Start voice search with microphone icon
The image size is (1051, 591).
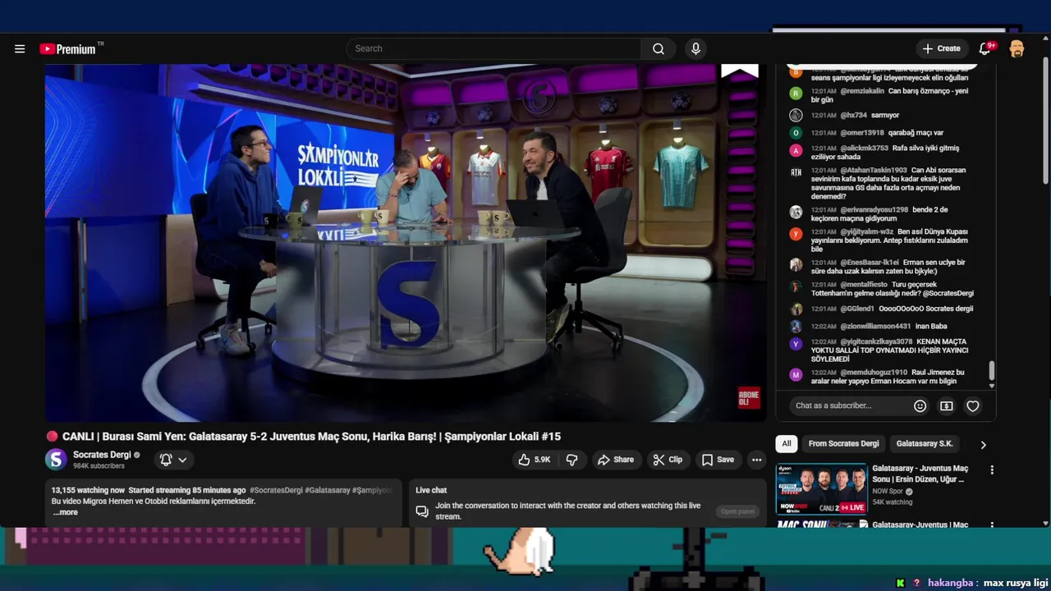tap(695, 48)
